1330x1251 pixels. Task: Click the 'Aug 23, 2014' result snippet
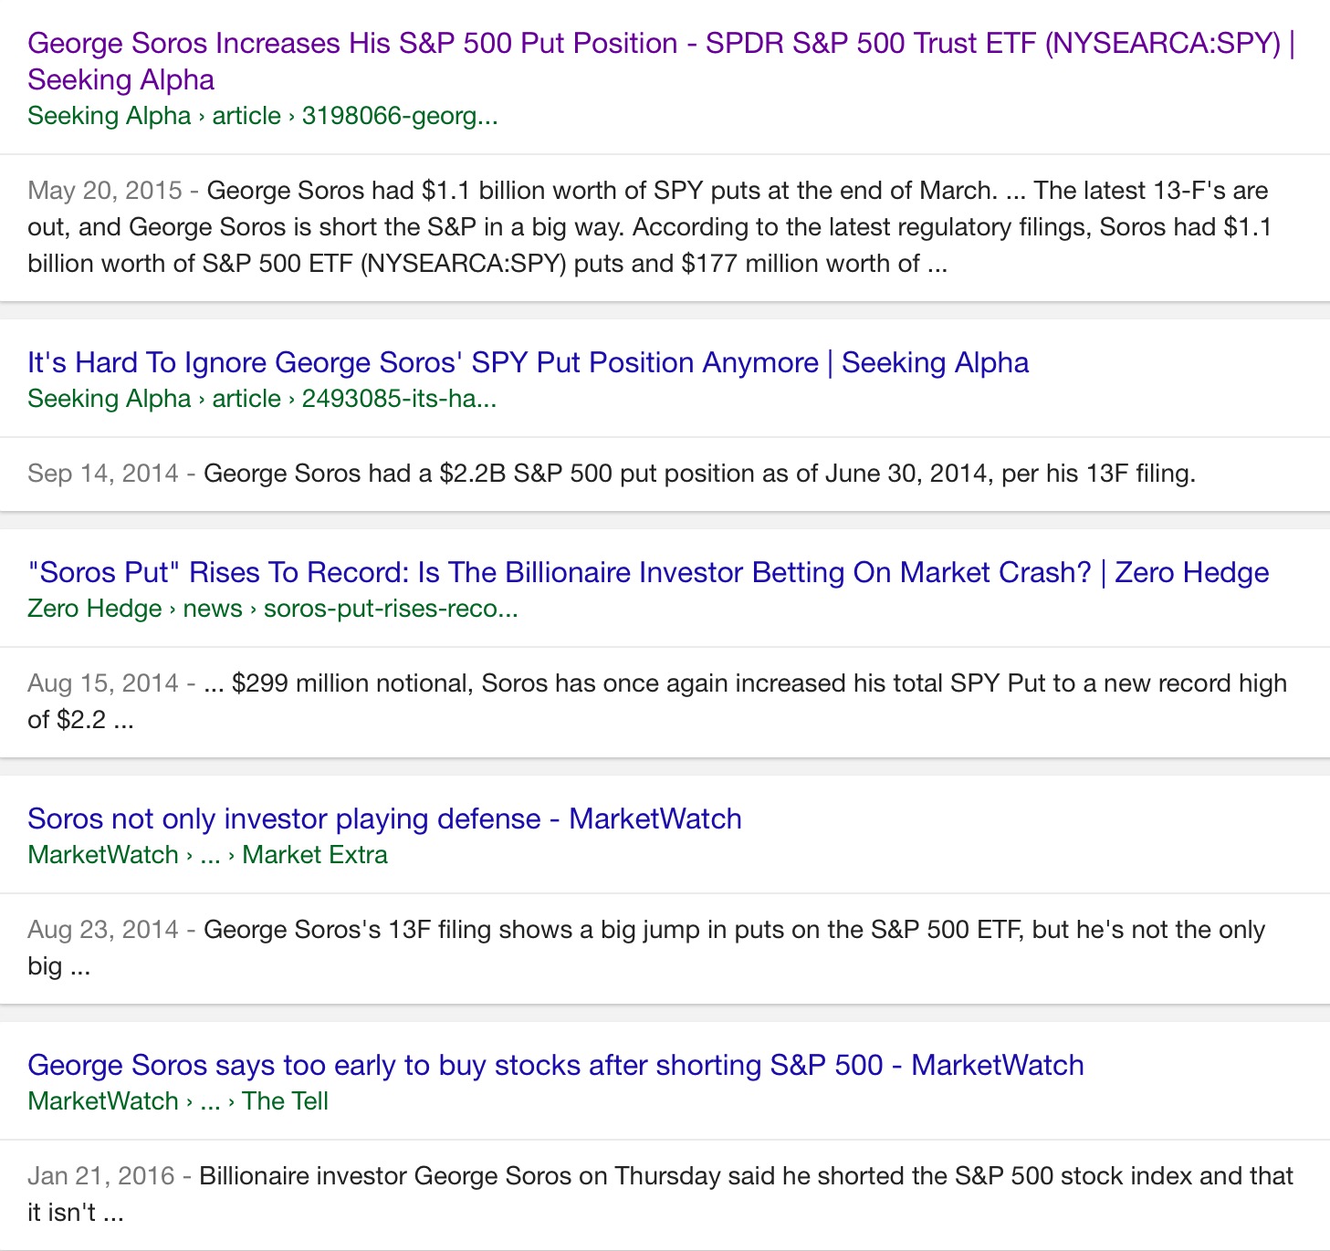[646, 948]
